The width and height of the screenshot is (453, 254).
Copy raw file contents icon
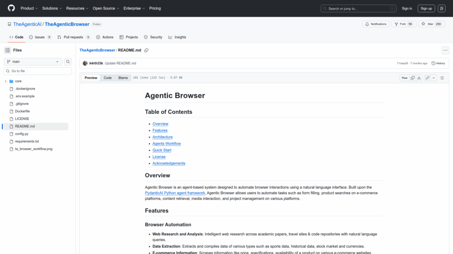click(413, 78)
